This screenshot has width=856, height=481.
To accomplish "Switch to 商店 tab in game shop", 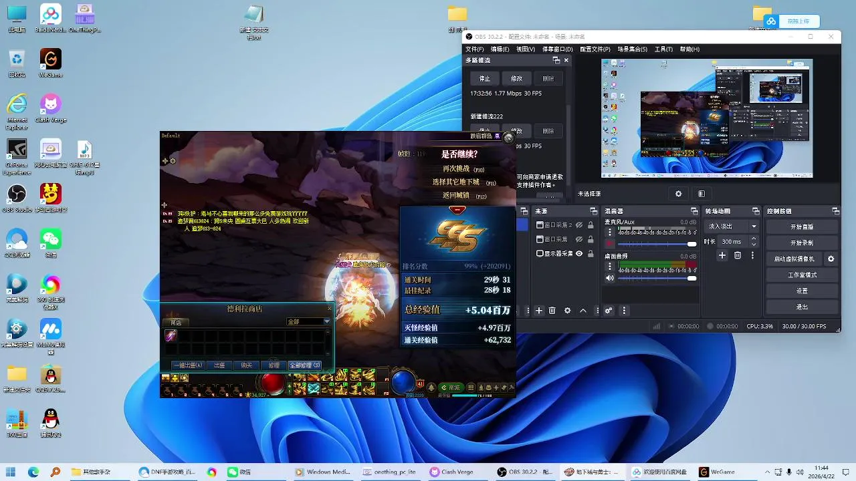I will click(177, 322).
